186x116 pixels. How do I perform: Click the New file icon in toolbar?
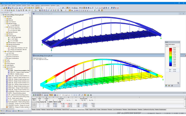click(x=2, y=8)
